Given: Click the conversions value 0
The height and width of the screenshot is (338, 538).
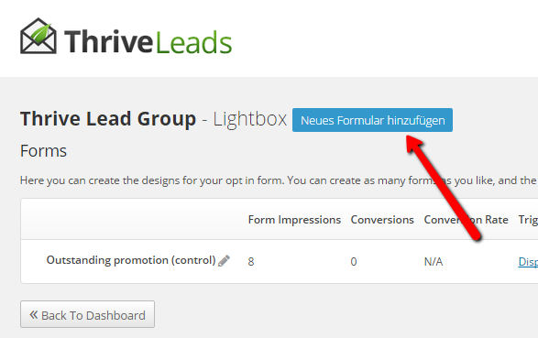Looking at the screenshot, I should (x=354, y=262).
